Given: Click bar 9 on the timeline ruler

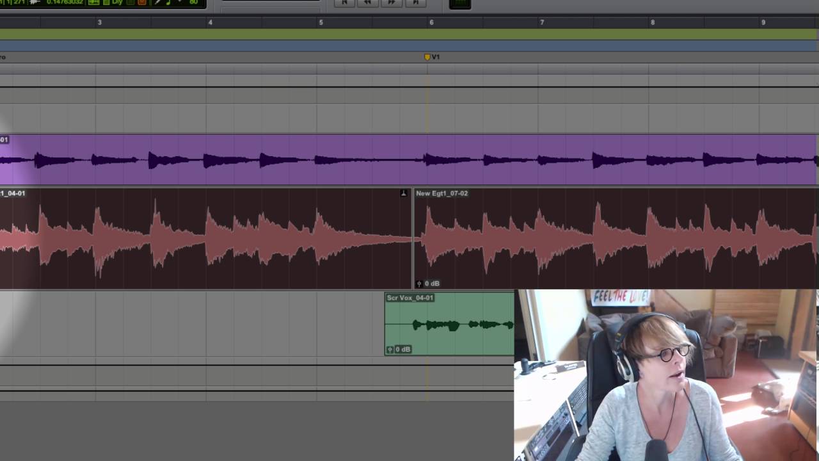Looking at the screenshot, I should click(x=763, y=22).
